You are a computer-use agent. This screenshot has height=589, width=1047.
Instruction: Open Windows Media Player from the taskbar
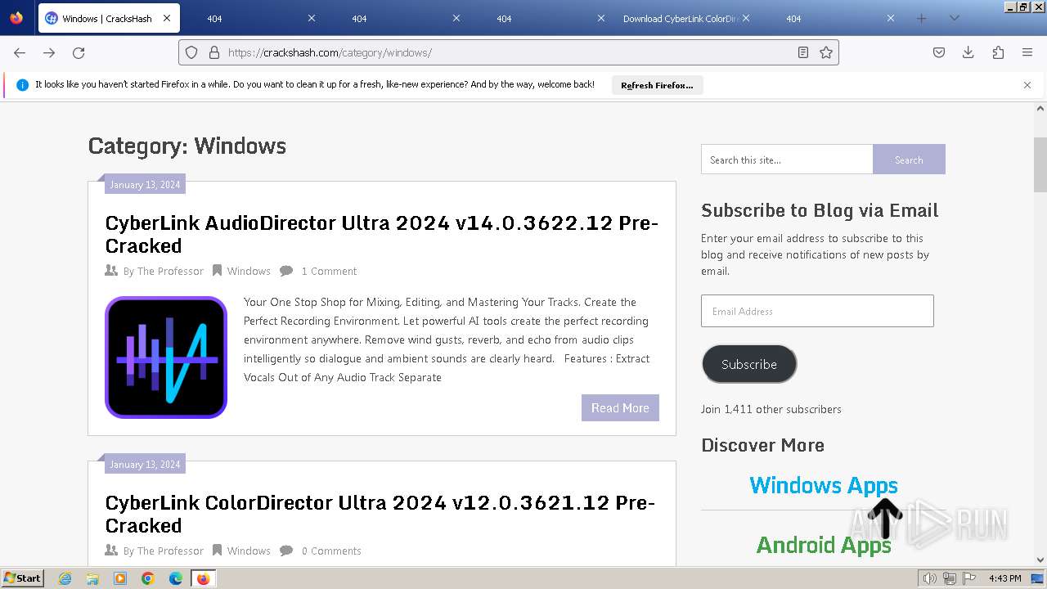[120, 578]
